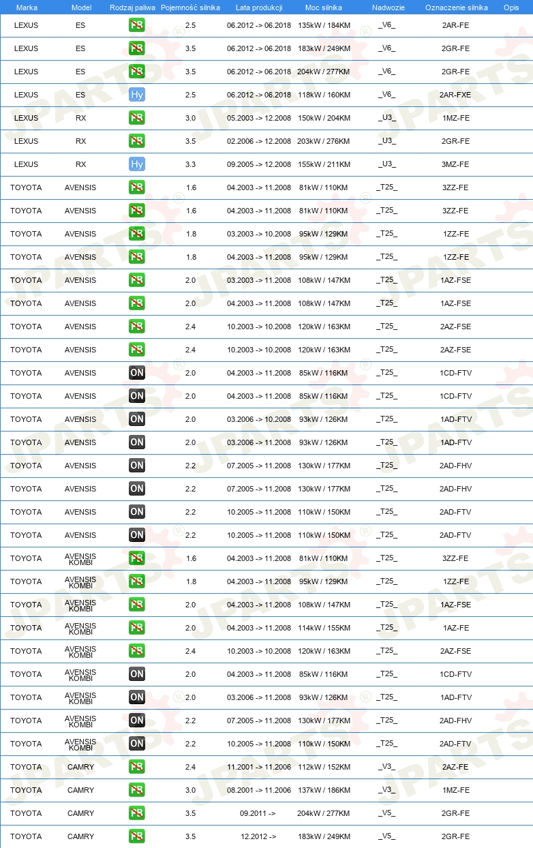533x848 pixels.
Task: Click petrol icon in Lexus RX 1MZ-FE row
Action: coord(137,118)
